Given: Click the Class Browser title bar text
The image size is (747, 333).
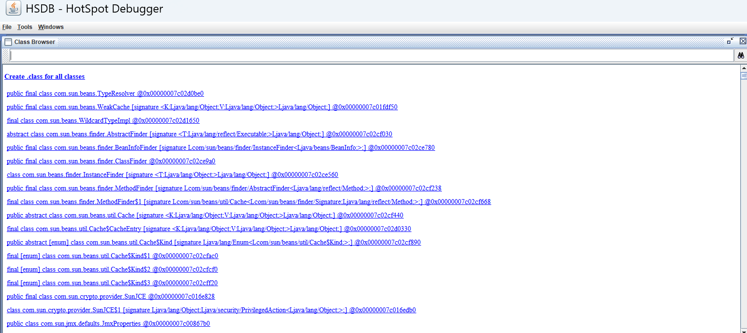Looking at the screenshot, I should pos(35,42).
